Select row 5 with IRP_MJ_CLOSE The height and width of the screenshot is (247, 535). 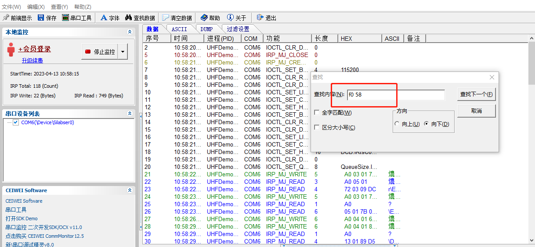(x=336, y=55)
